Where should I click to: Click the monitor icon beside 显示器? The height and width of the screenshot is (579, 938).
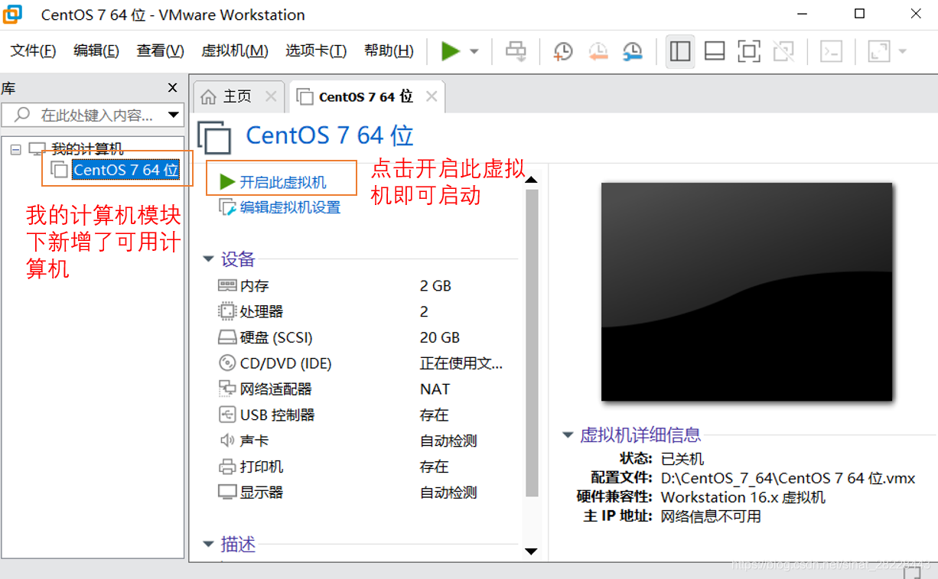pyautogui.click(x=227, y=493)
